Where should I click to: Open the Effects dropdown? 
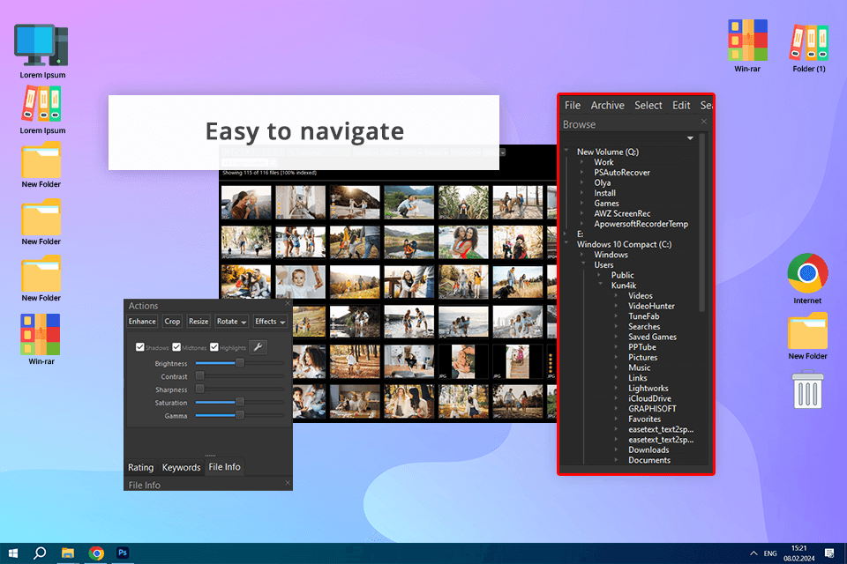click(270, 322)
